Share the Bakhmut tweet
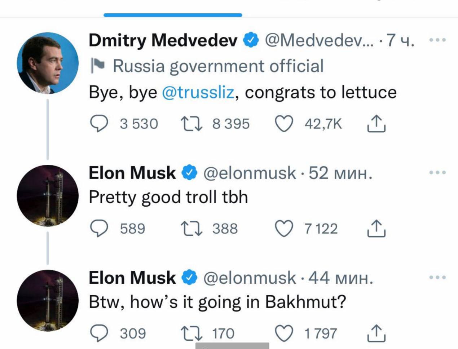458x349 pixels. [x=376, y=333]
